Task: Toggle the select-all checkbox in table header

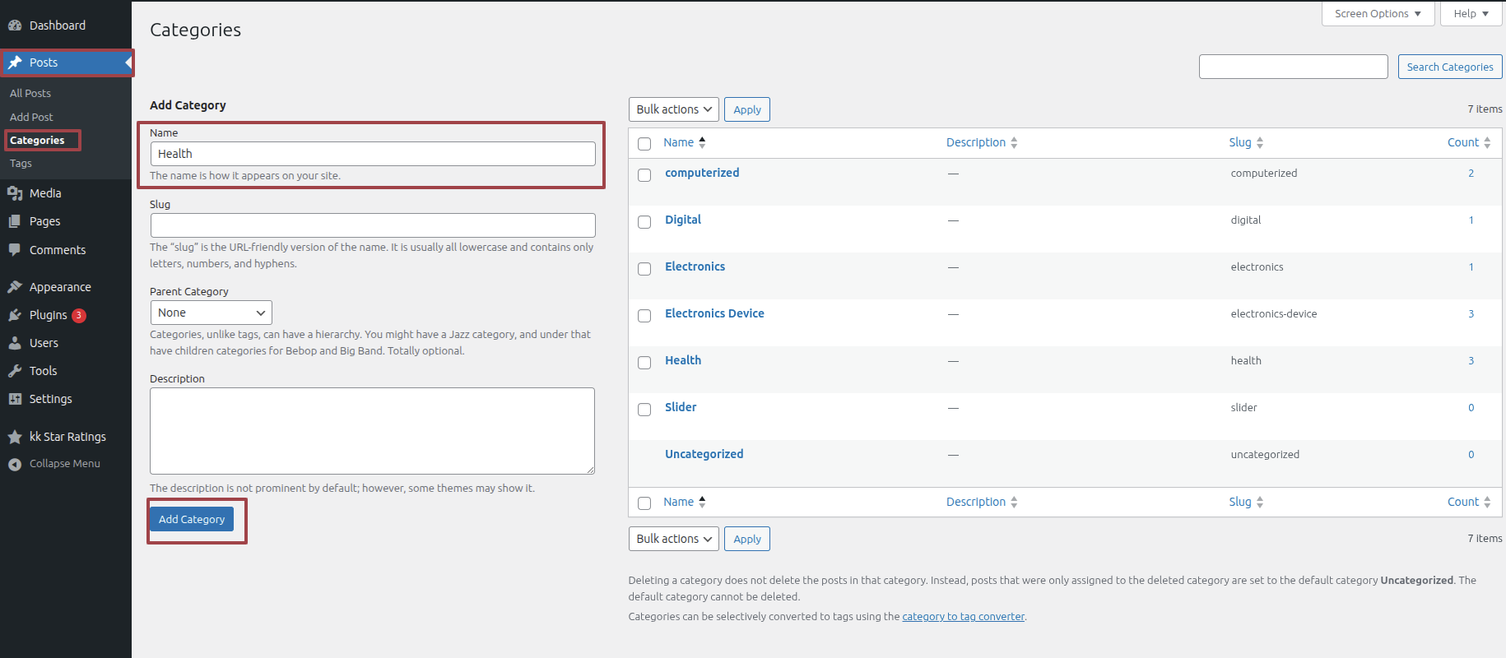Action: [644, 144]
